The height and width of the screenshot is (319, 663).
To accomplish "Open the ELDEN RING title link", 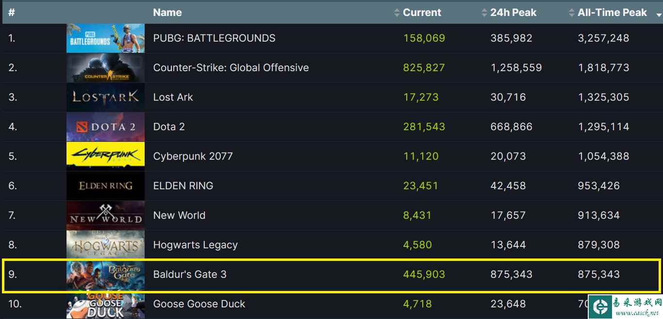I will (x=183, y=186).
